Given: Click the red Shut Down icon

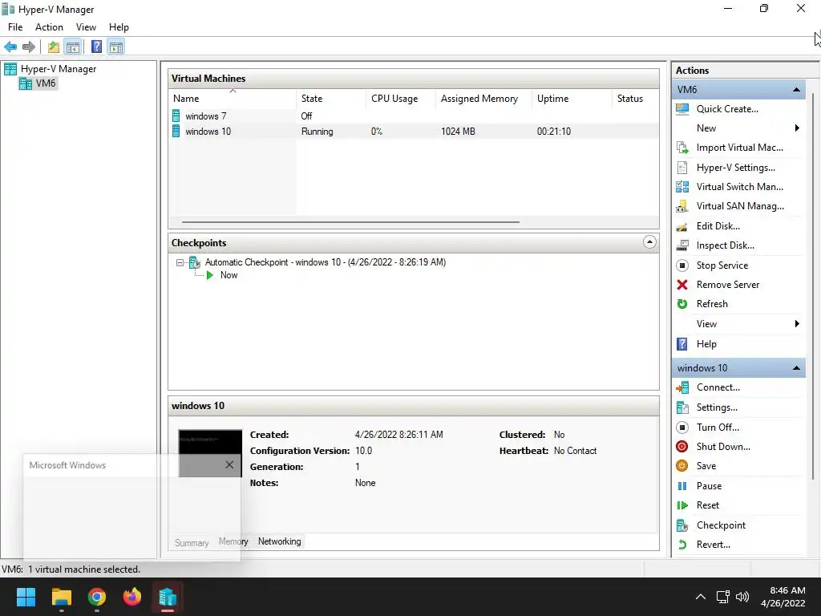Looking at the screenshot, I should point(682,447).
